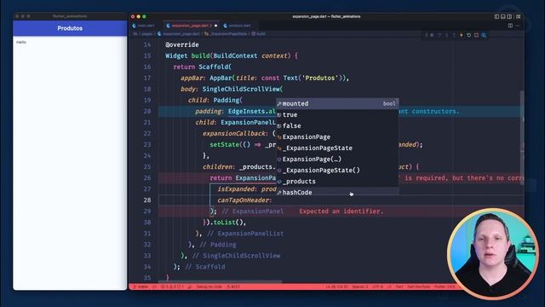The width and height of the screenshot is (545, 307).
Task: Click the split editor right icon
Action: [x=510, y=26]
